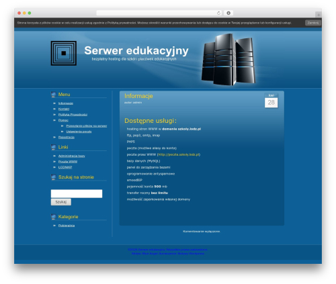Image resolution: width=336 pixels, height=284 pixels.
Task: Open Poczta WWW link in Linki
Action: pyautogui.click(x=68, y=162)
